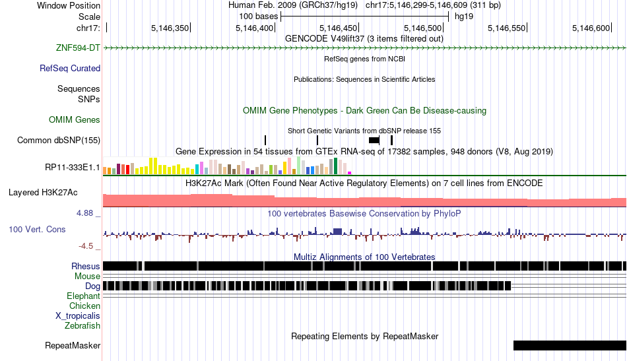Click the -4.5 PhyloP lower axis value
Screen dimensions: 627x361
[86, 246]
